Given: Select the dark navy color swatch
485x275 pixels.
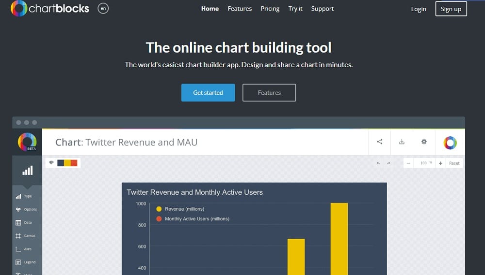Looking at the screenshot, I should (61, 163).
